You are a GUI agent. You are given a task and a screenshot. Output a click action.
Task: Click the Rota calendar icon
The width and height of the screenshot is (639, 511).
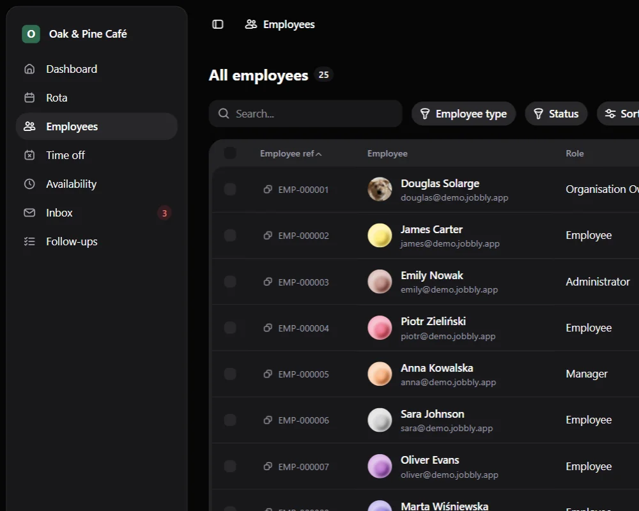tap(29, 98)
